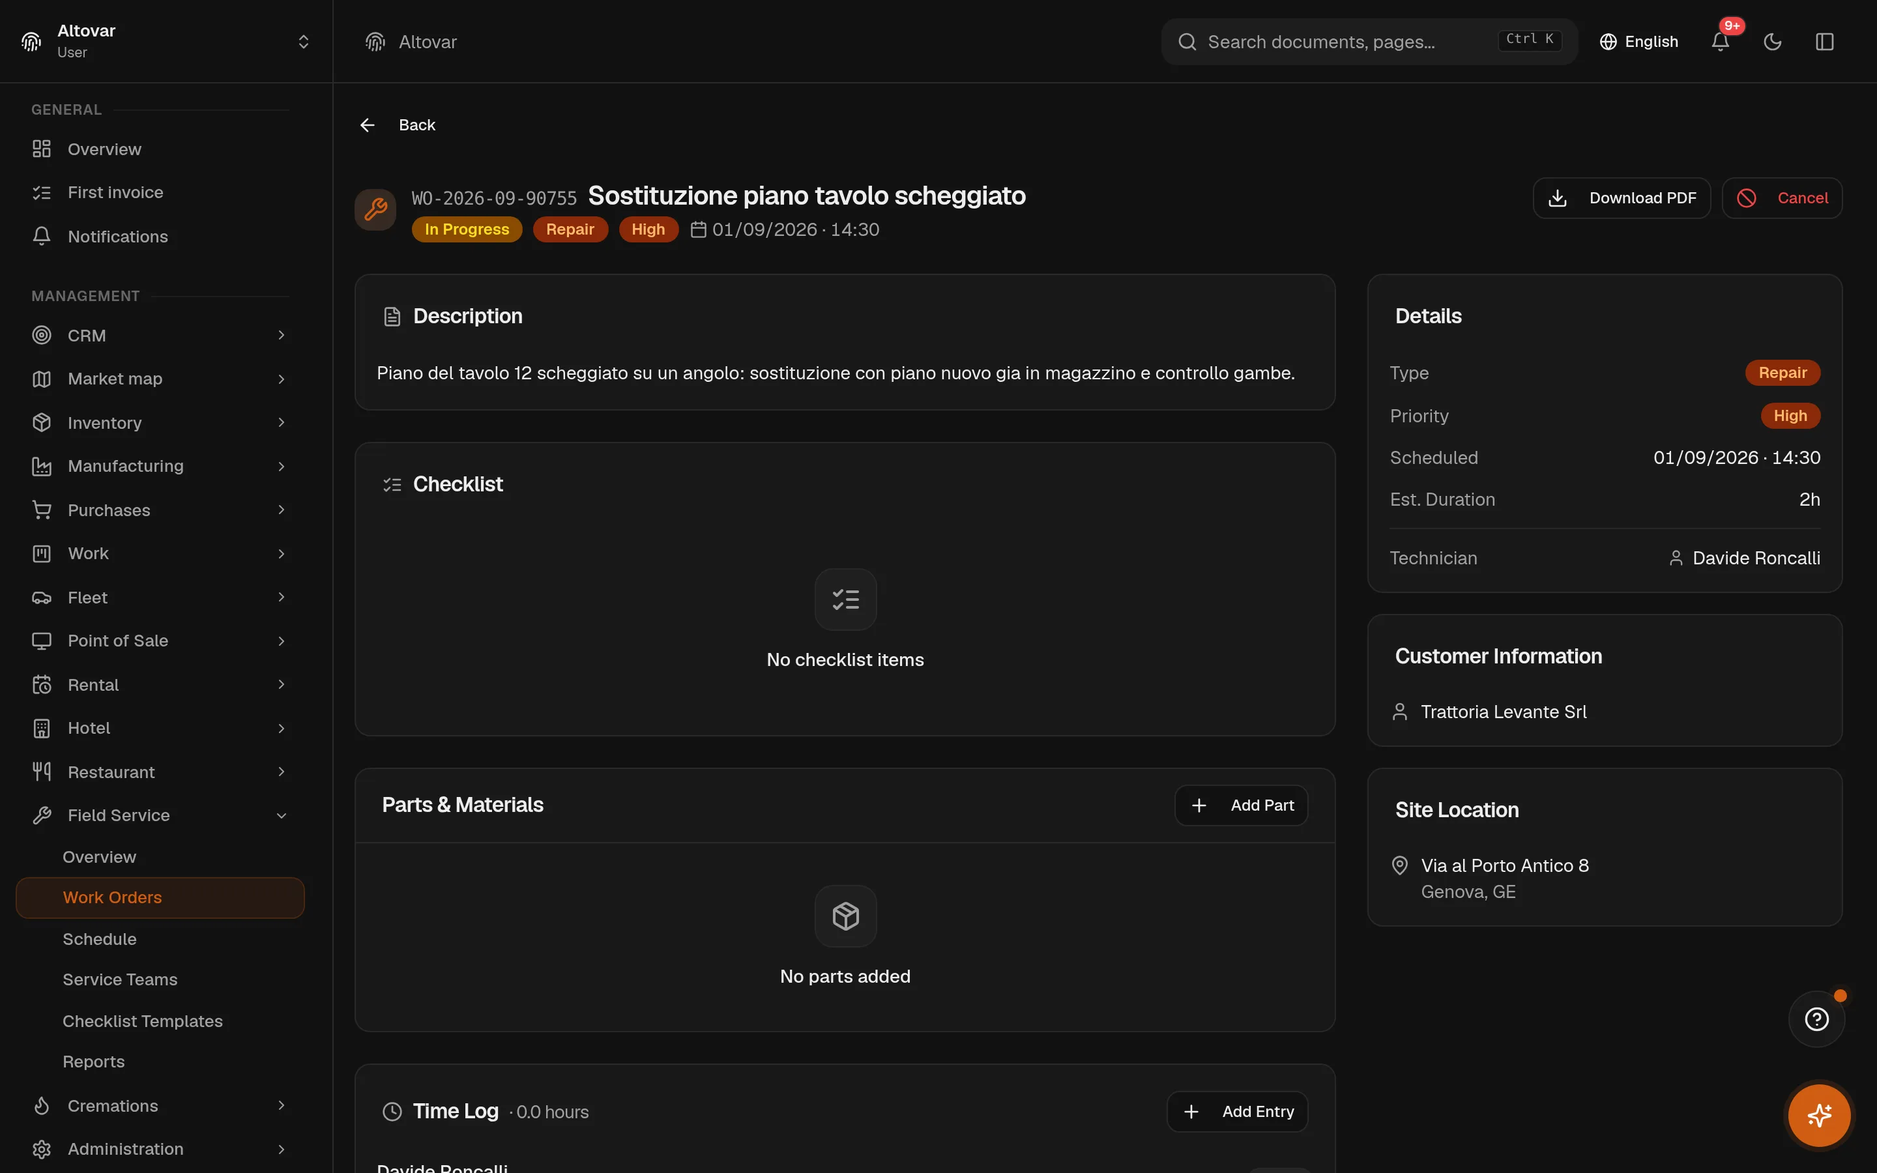This screenshot has height=1173, width=1877.
Task: Open Overview in the General section
Action: [x=160, y=149]
